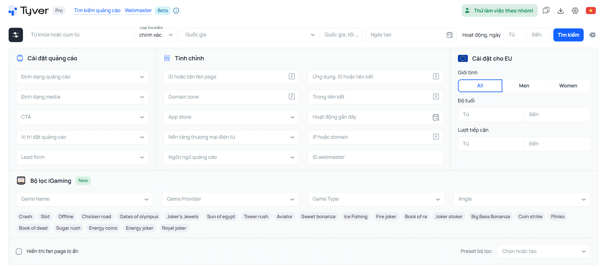The image size is (606, 267).
Task: Focus the ID webmaster input field
Action: (375, 157)
